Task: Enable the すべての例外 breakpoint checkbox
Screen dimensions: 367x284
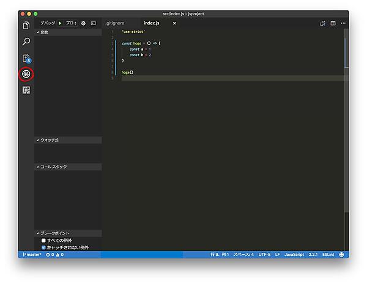Action: [x=43, y=241]
